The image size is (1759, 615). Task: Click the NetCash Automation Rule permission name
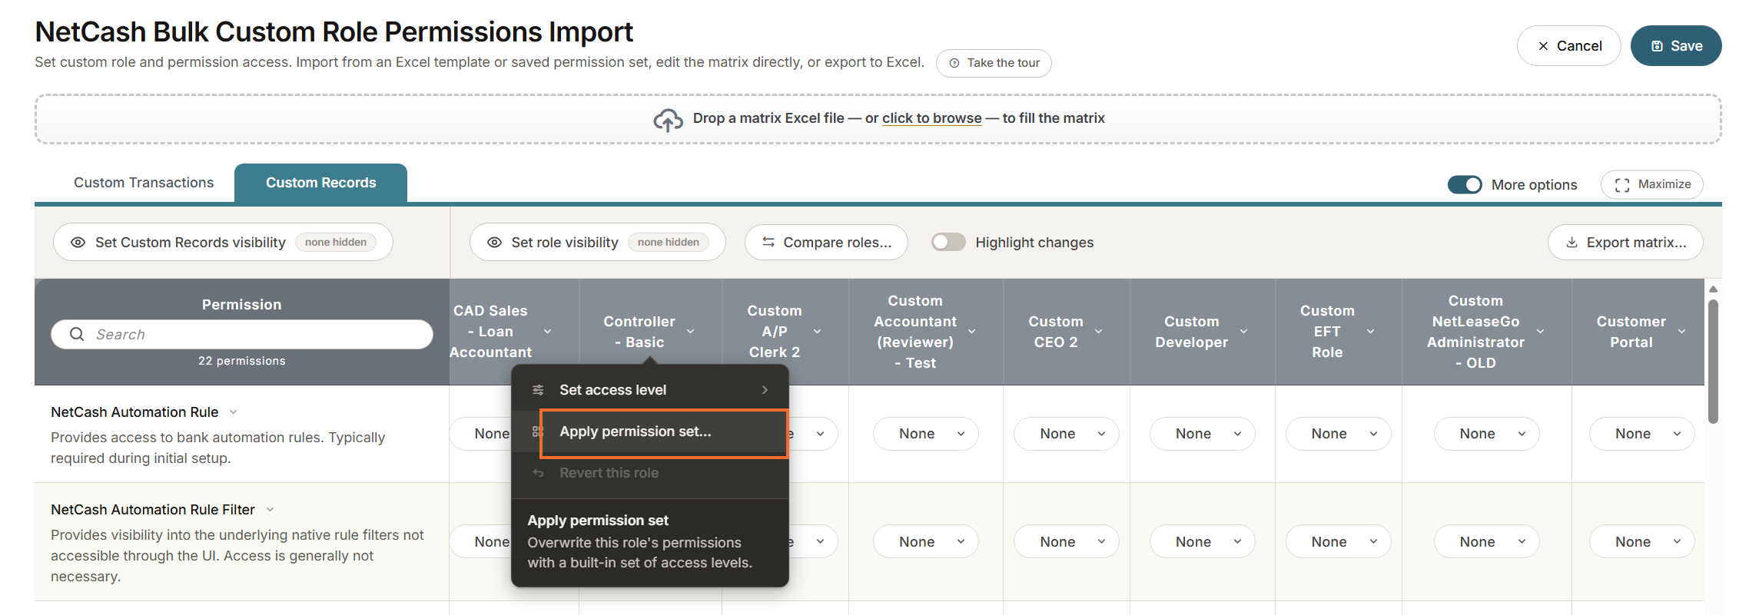tap(134, 412)
